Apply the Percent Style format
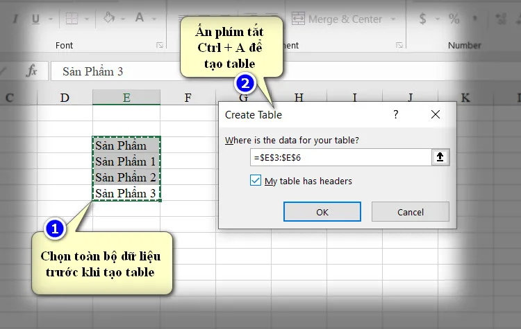 click(x=454, y=19)
